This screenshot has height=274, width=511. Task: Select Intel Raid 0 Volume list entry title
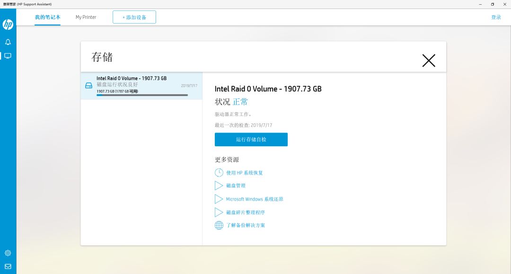[132, 78]
